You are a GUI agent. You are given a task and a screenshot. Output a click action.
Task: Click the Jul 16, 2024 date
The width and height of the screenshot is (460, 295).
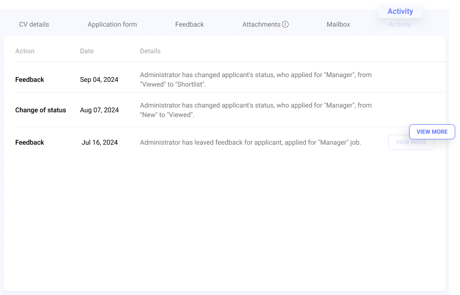pos(100,142)
